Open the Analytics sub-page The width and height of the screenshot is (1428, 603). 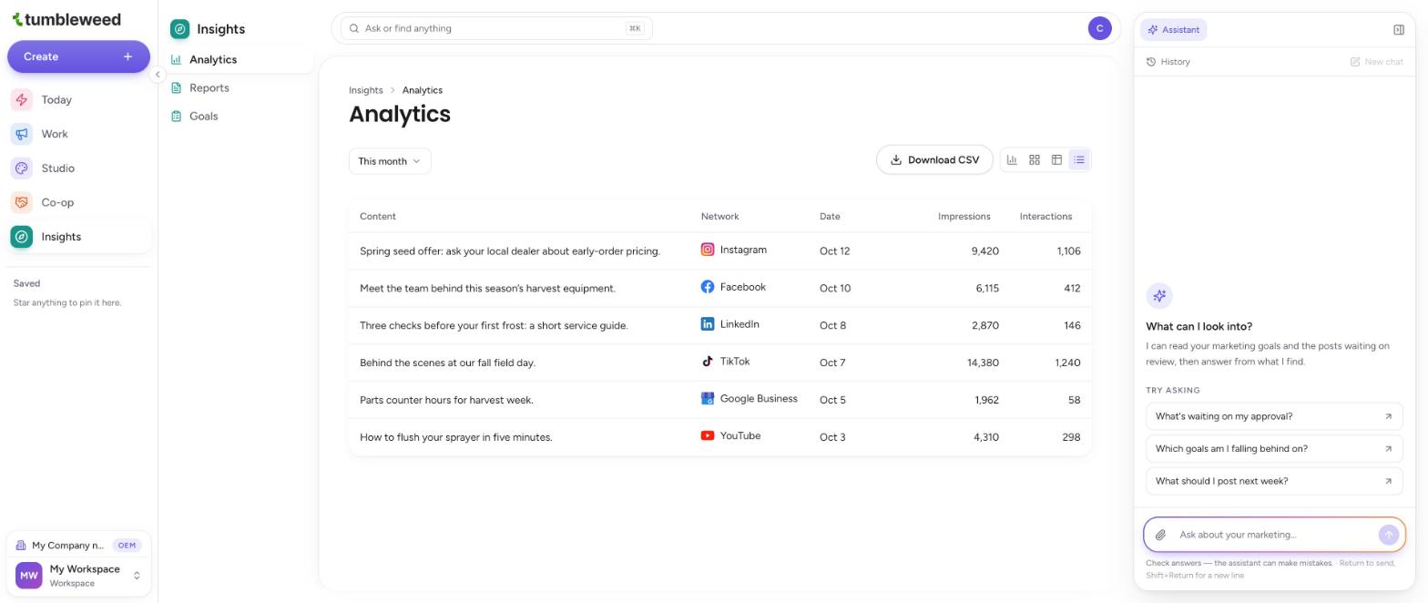click(240, 59)
